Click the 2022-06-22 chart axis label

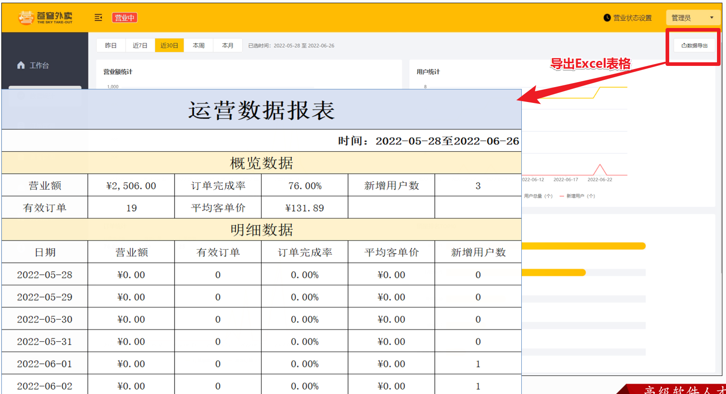[600, 180]
